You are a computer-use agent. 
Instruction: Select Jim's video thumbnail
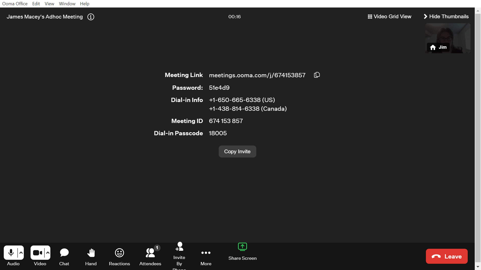coord(448,38)
